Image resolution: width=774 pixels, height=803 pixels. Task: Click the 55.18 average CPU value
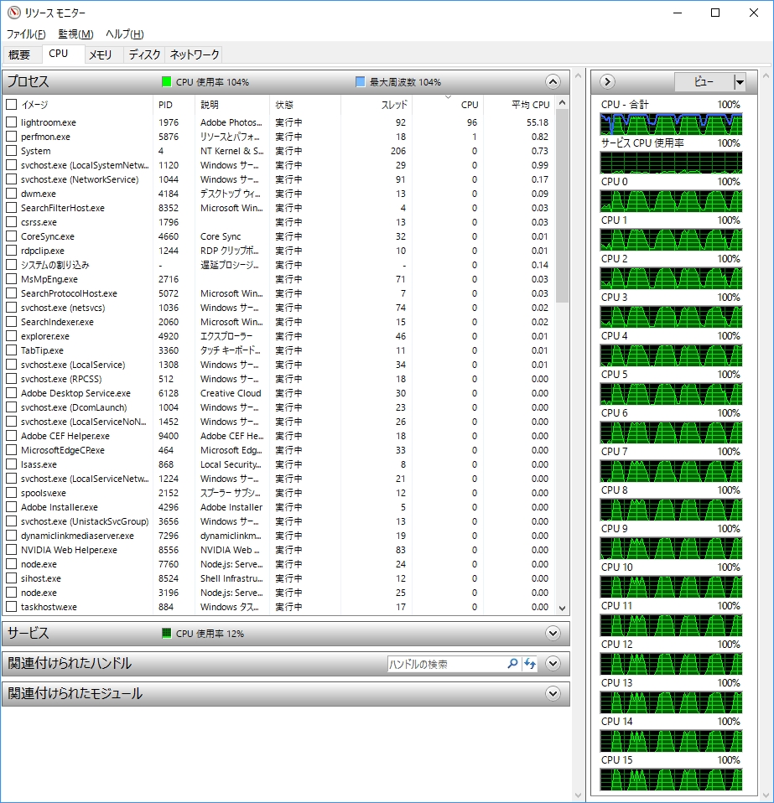pyautogui.click(x=538, y=122)
